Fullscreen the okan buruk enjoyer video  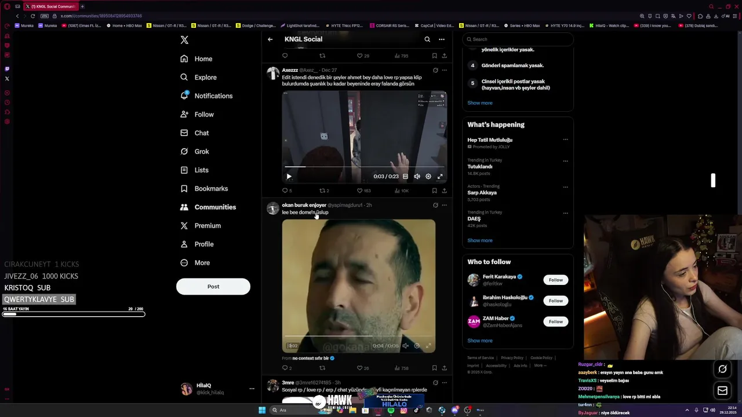point(428,346)
